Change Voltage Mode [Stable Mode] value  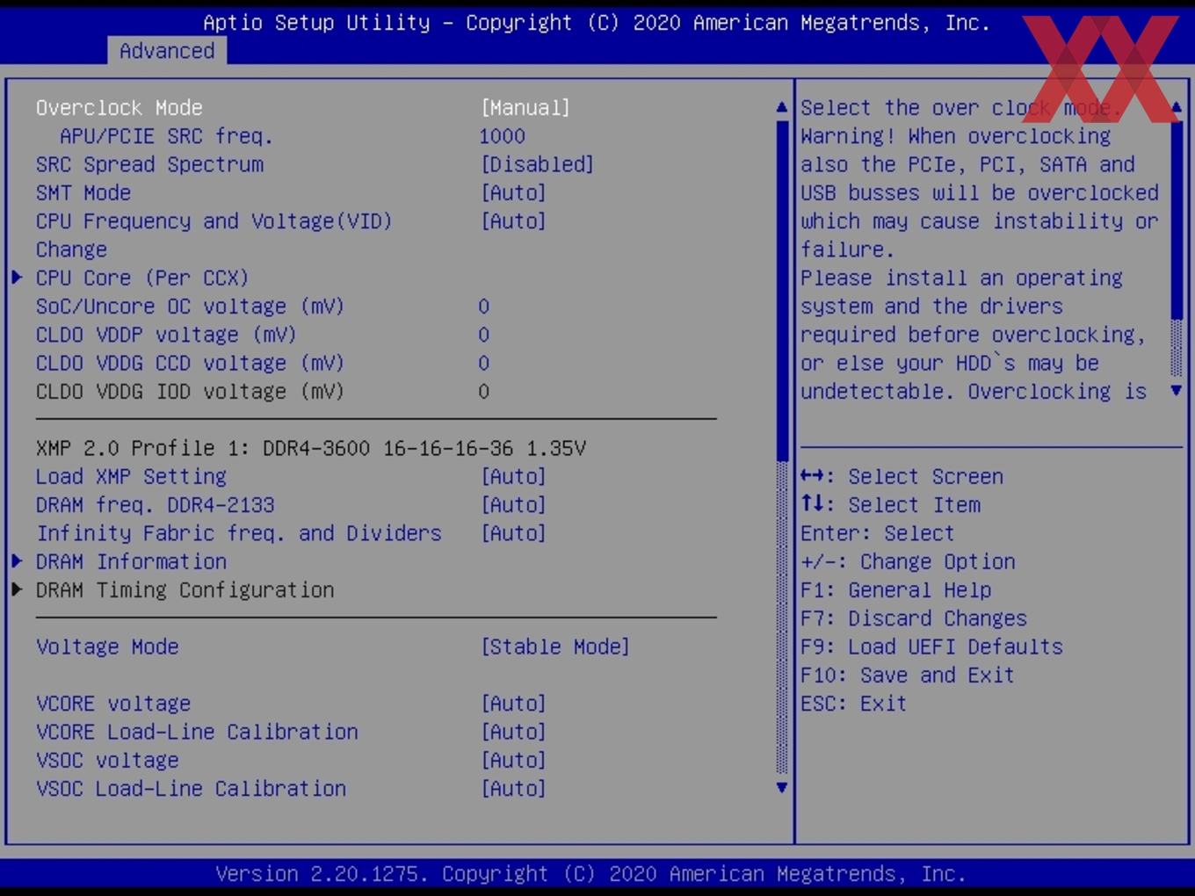coord(555,647)
